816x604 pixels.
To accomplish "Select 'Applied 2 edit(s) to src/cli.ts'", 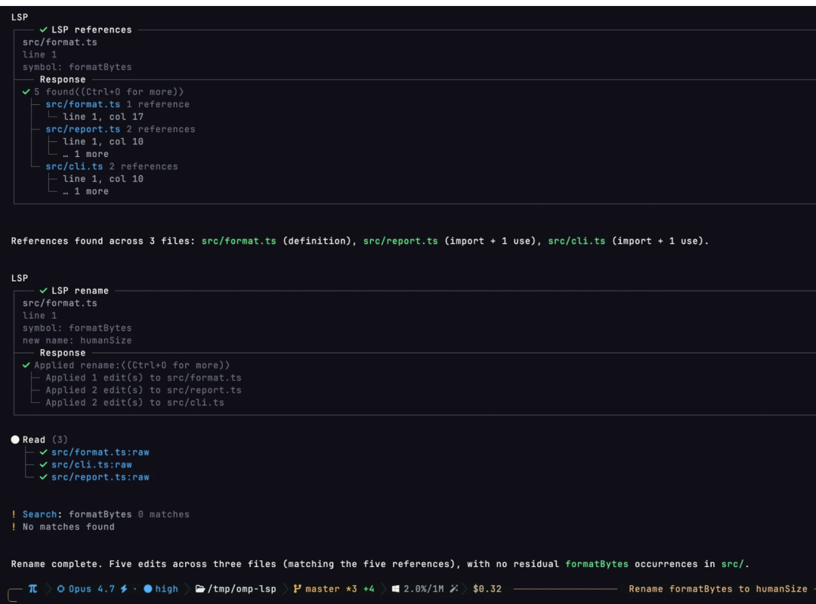I will (134, 402).
